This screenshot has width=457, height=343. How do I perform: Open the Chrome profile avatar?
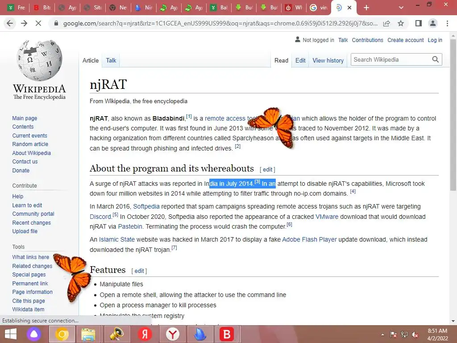(433, 23)
